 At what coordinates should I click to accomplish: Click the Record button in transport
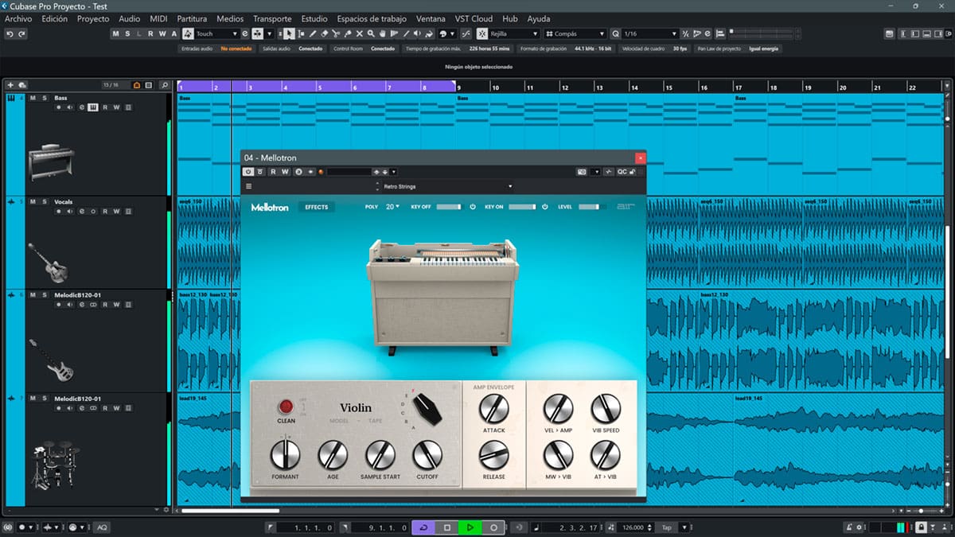(493, 527)
